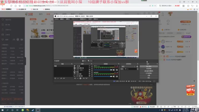This screenshot has width=199, height=112.
Task: Click browser home icon
Action: 16,6
